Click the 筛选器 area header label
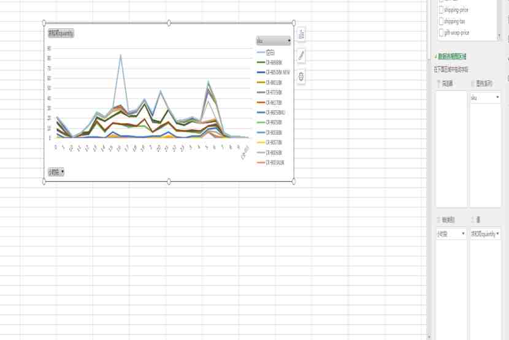Screen dimensions: 509x340 pyautogui.click(x=447, y=84)
